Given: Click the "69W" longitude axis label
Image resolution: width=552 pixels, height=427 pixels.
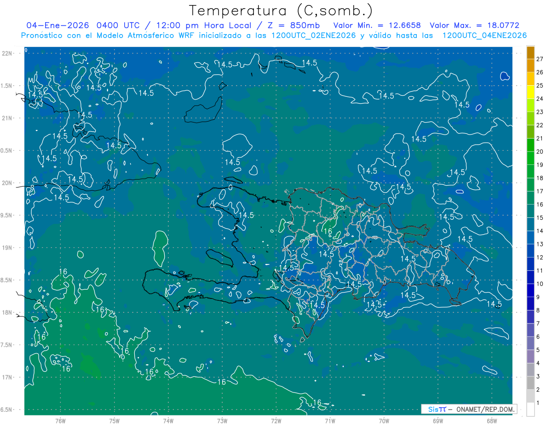Looking at the screenshot, I should click(437, 421).
